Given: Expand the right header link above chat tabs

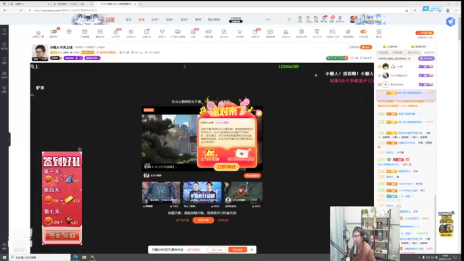Looking at the screenshot, I should tap(419, 47).
